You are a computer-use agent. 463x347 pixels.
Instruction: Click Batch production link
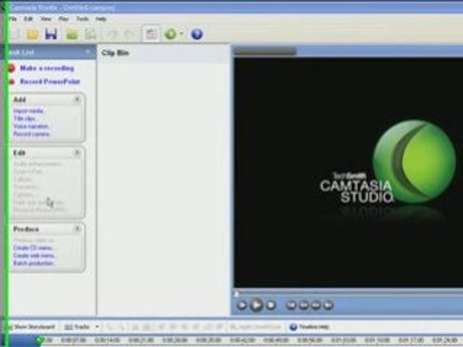point(34,263)
